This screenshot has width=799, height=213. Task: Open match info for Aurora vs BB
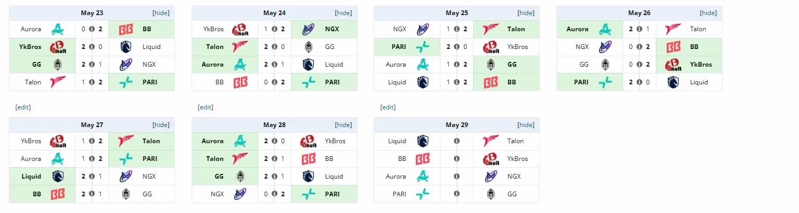pyautogui.click(x=92, y=29)
